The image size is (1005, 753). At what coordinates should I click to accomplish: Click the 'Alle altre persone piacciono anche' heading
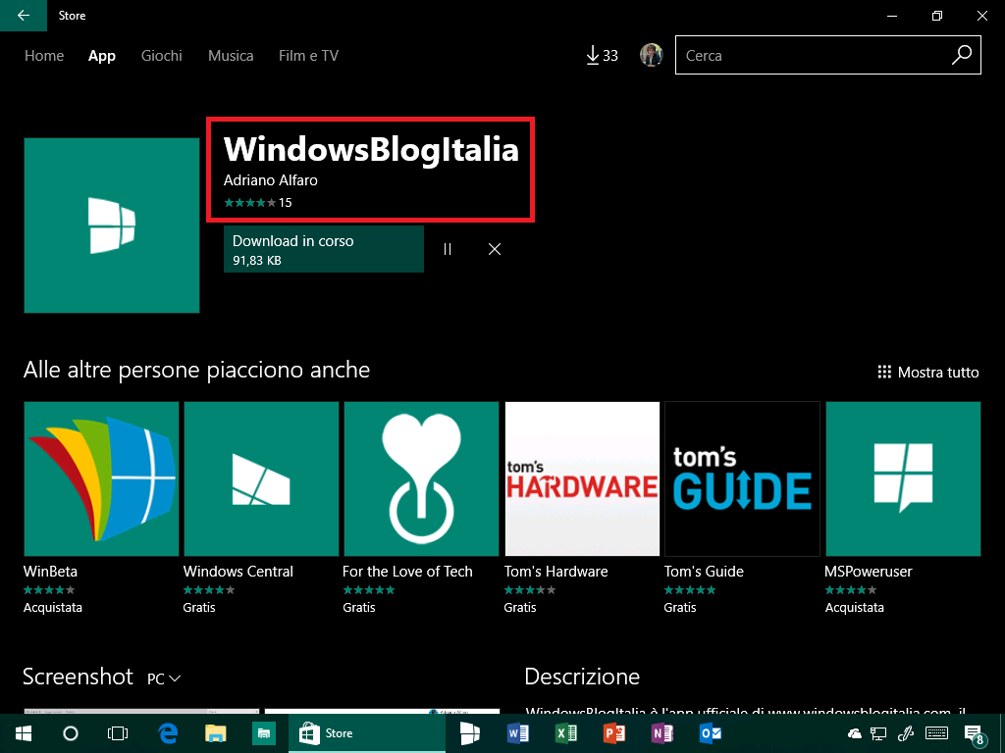tap(196, 370)
